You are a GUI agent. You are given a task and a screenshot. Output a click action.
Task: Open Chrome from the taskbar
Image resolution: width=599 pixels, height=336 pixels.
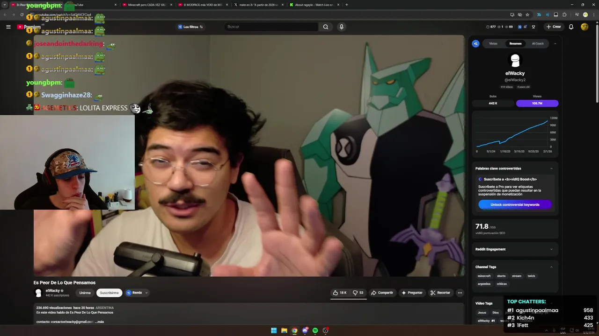pos(294,330)
